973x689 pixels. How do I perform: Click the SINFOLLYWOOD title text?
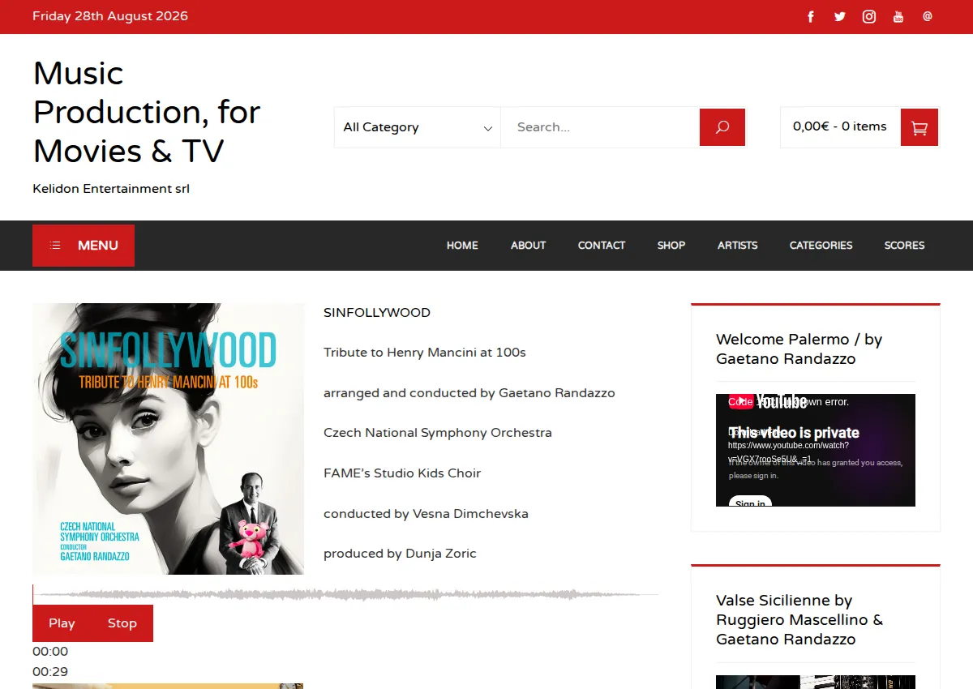[x=377, y=313]
